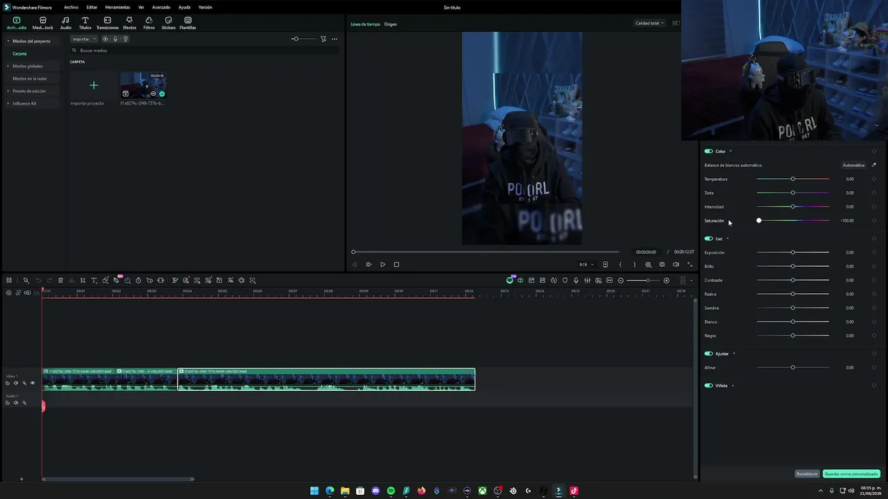Viewport: 888px width, 499px height.
Task: Click the mark-in curly brace icon
Action: [x=620, y=264]
